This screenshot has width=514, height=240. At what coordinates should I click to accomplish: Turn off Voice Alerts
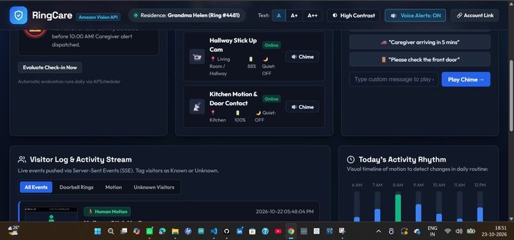[x=415, y=15]
